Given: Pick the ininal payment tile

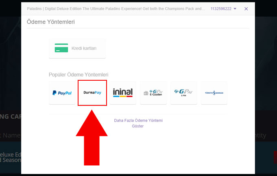Looking at the screenshot, I should 122,93.
